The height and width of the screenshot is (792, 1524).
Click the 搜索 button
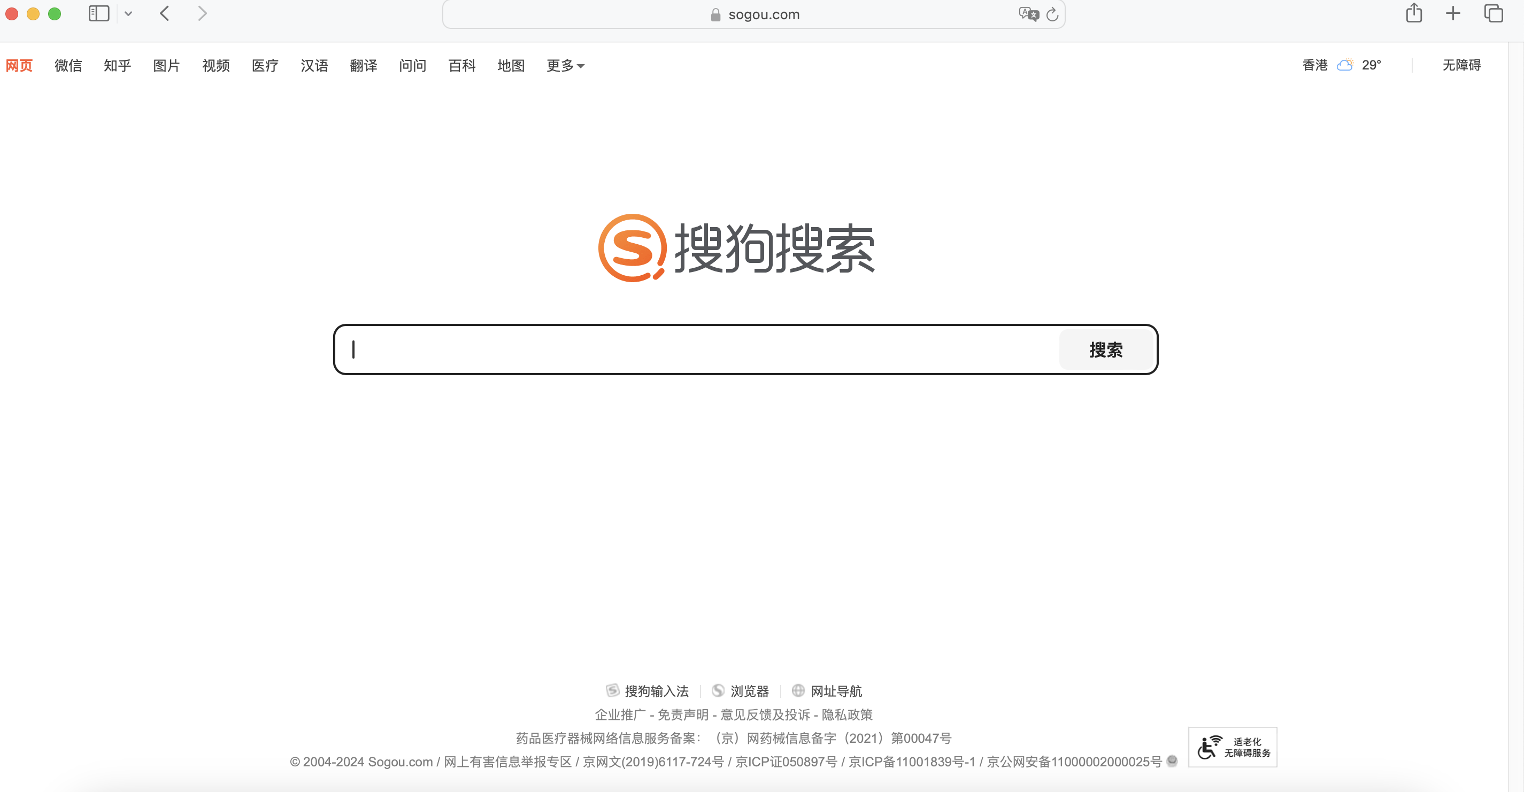1106,350
